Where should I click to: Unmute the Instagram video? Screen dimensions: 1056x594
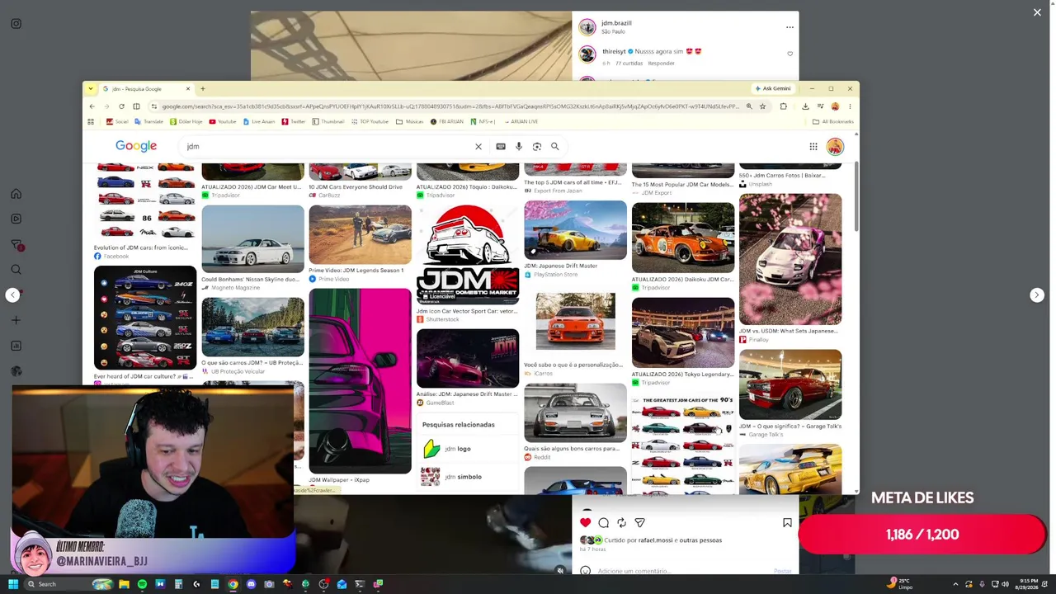click(x=560, y=570)
